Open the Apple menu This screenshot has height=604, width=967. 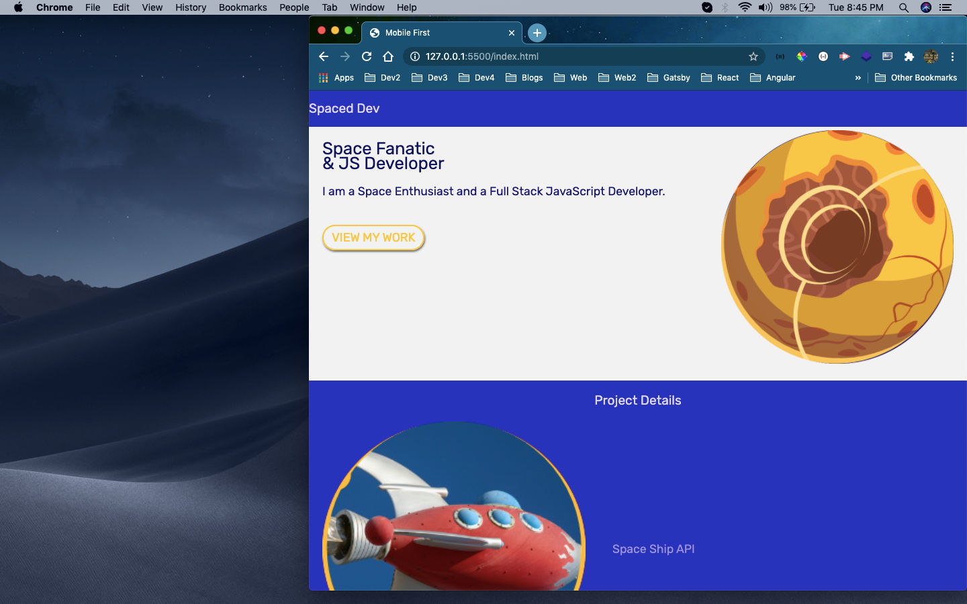coord(18,7)
